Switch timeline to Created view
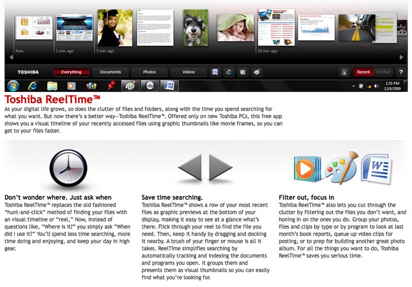The width and height of the screenshot is (412, 287). point(383,72)
